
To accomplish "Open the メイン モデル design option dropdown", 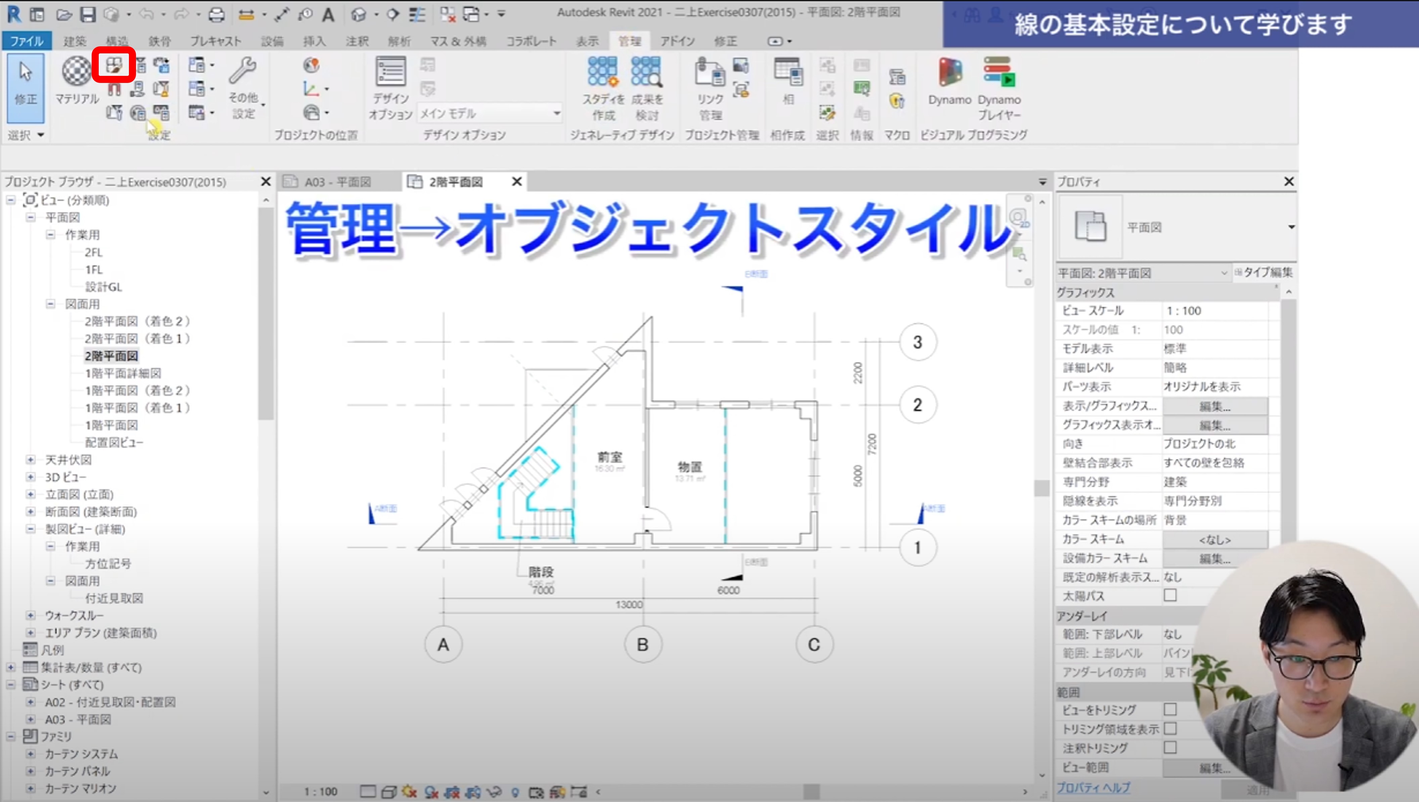I will click(x=556, y=113).
